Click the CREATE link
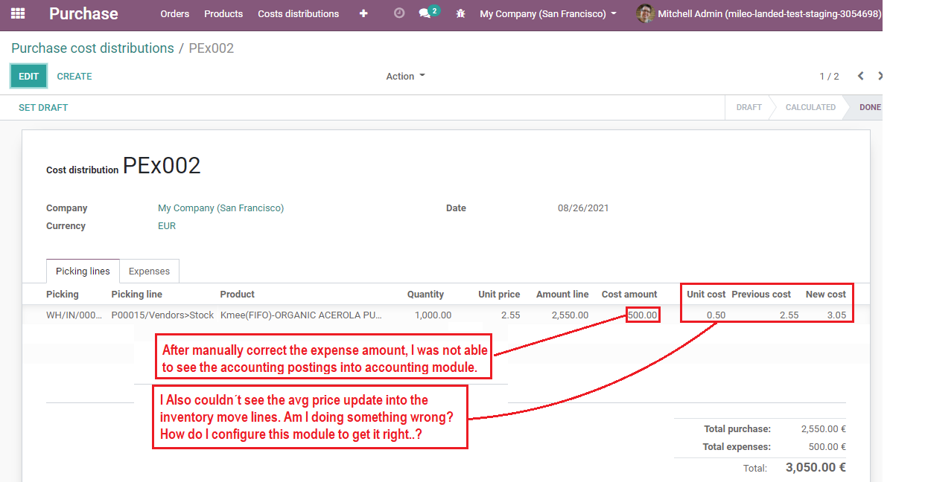 (x=74, y=76)
